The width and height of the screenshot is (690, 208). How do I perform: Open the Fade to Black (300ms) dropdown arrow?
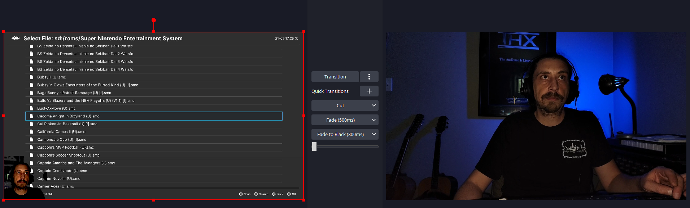point(374,134)
